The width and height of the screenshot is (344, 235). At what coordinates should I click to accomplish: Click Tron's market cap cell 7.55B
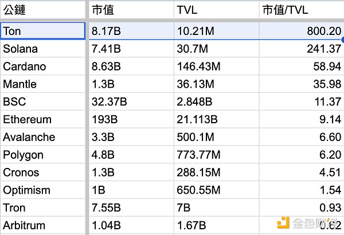(x=130, y=208)
